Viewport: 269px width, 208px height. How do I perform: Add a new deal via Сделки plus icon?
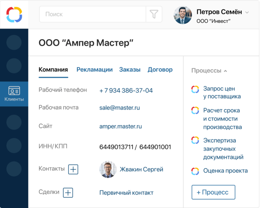pos(68,193)
